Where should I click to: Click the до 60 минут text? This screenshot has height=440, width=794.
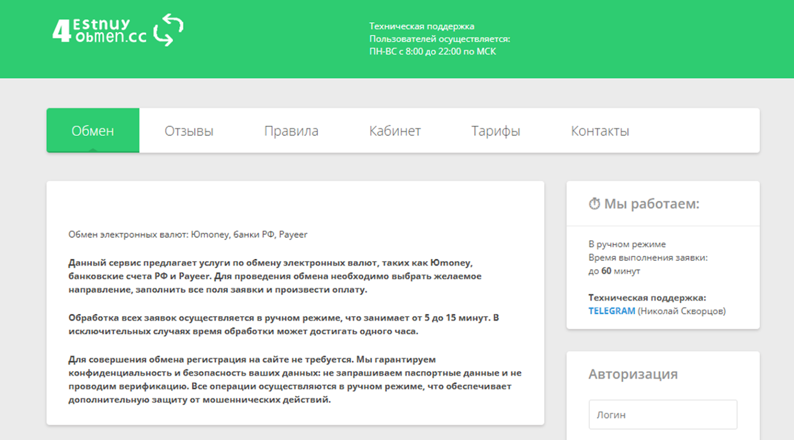614,271
